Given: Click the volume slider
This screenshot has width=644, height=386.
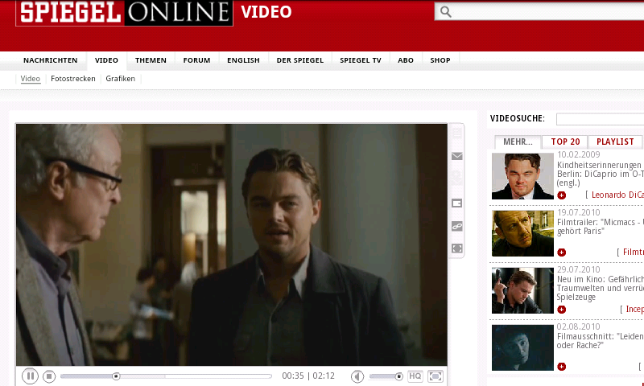Looking at the screenshot, I should (x=386, y=376).
